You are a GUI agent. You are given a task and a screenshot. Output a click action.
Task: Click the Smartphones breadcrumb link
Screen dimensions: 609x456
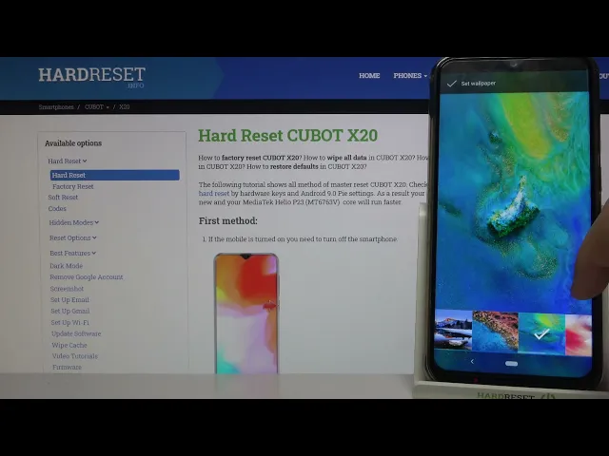(x=56, y=107)
